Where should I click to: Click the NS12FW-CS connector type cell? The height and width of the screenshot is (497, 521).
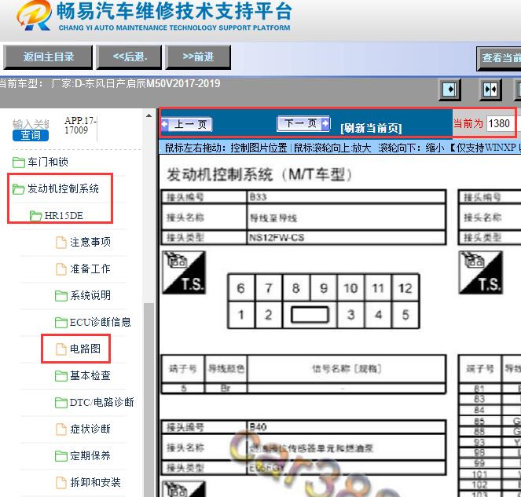tap(346, 238)
